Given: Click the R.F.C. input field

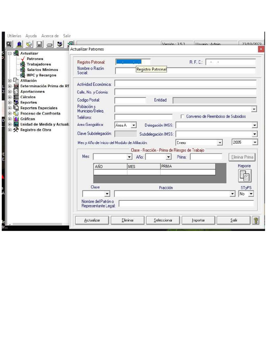Looking at the screenshot, I should pos(231,62).
